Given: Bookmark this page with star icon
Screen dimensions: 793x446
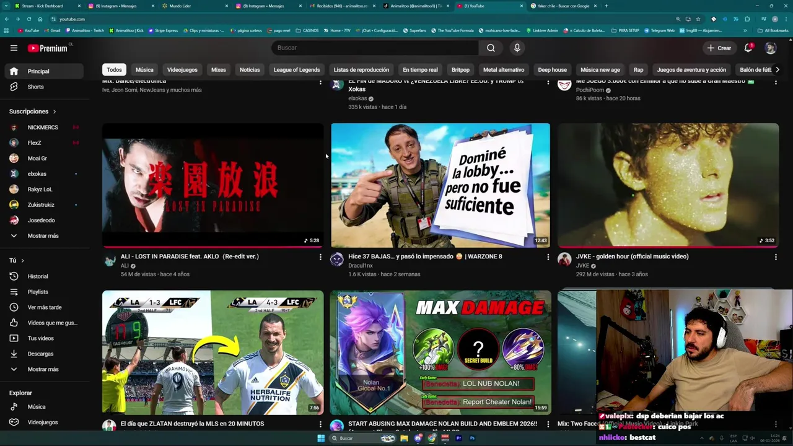Looking at the screenshot, I should (698, 19).
